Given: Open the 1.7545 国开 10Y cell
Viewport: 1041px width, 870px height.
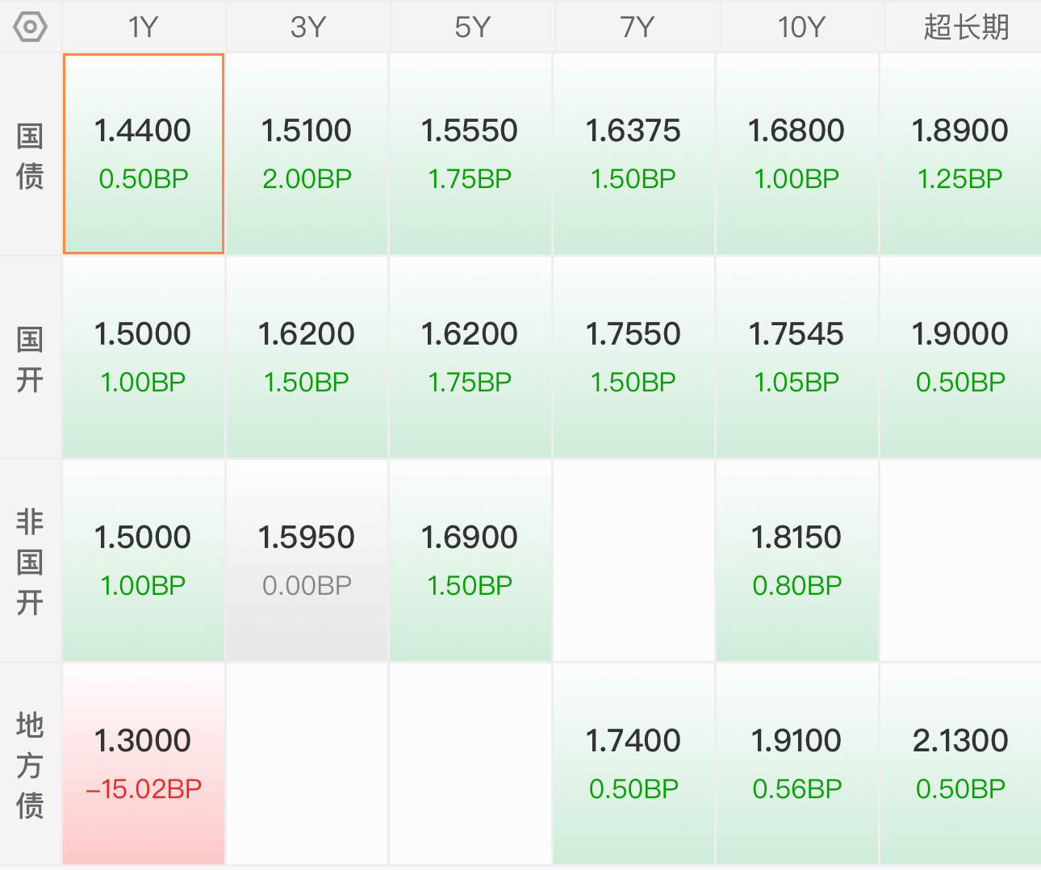Looking at the screenshot, I should [x=797, y=358].
